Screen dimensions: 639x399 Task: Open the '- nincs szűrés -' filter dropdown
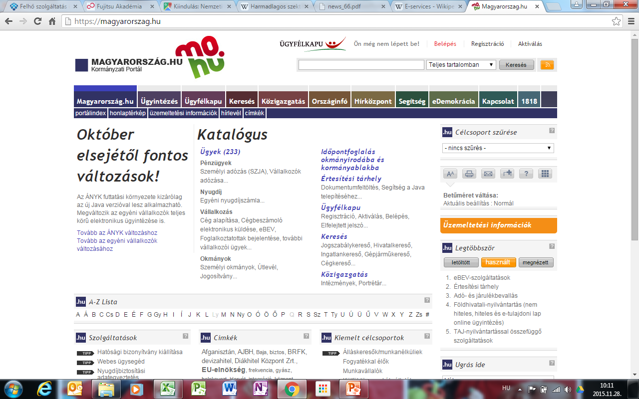pos(498,148)
